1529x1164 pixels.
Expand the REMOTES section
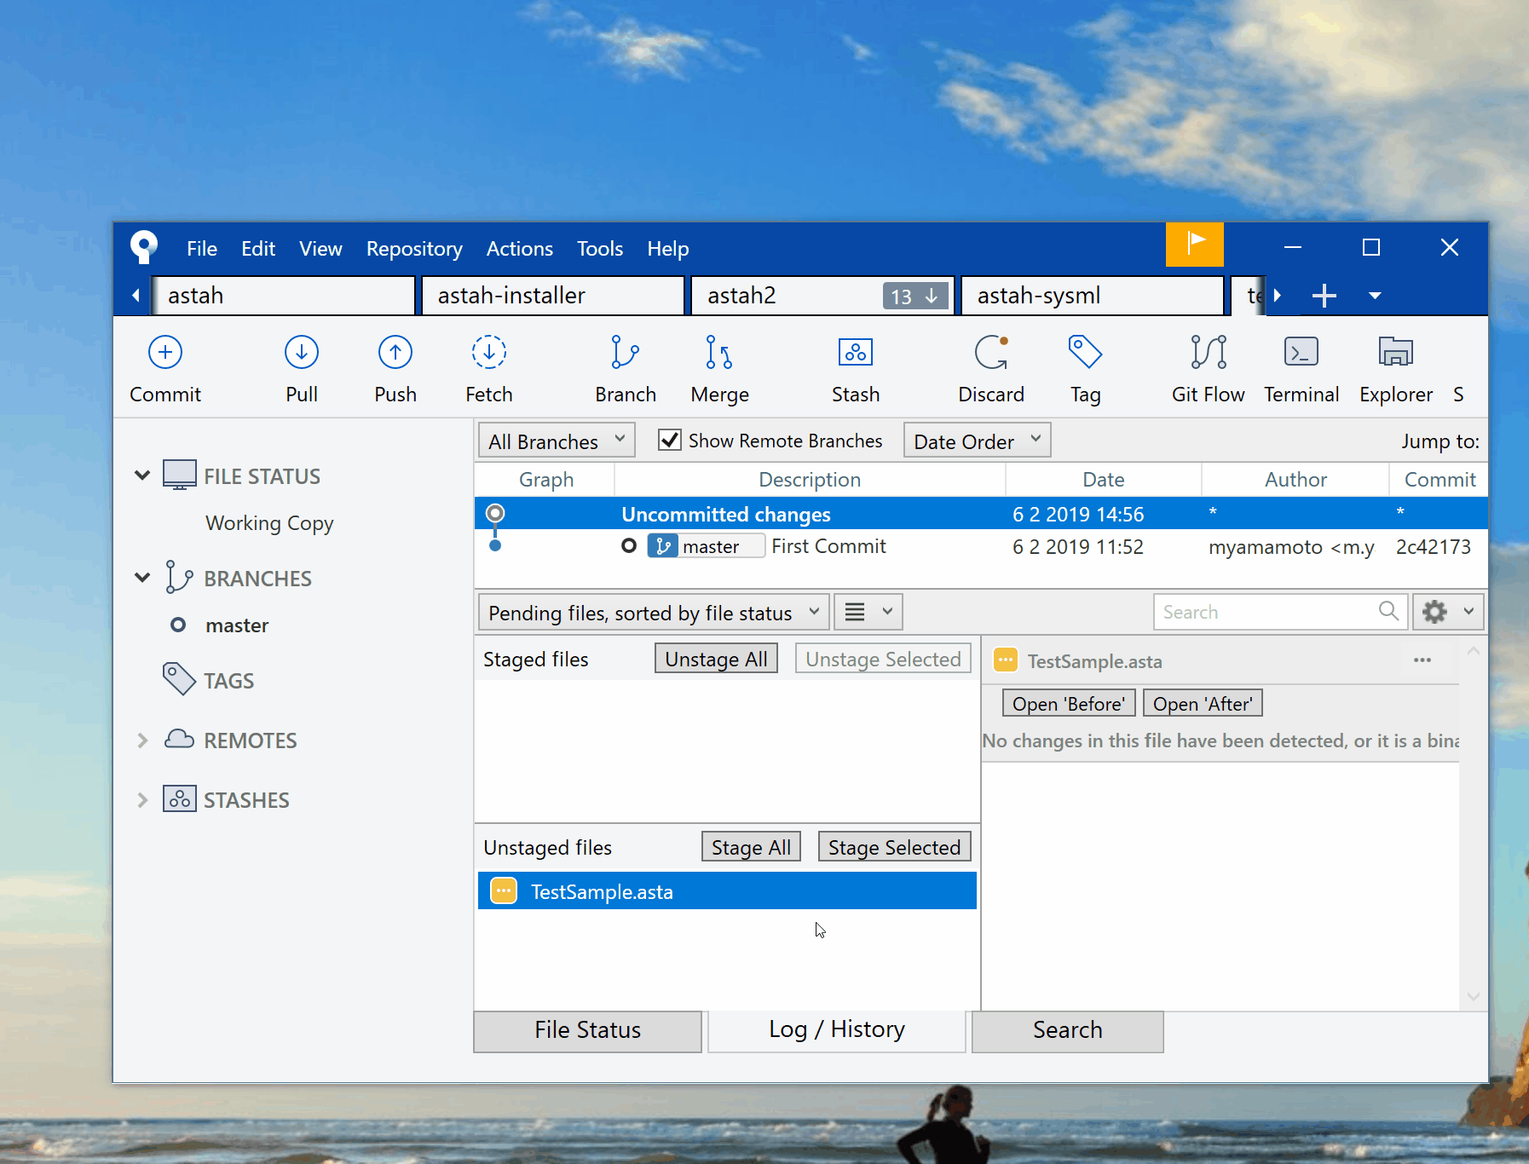142,740
